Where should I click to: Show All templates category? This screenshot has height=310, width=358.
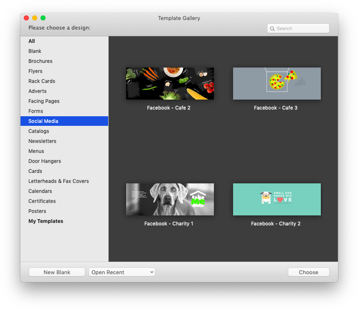pos(32,41)
